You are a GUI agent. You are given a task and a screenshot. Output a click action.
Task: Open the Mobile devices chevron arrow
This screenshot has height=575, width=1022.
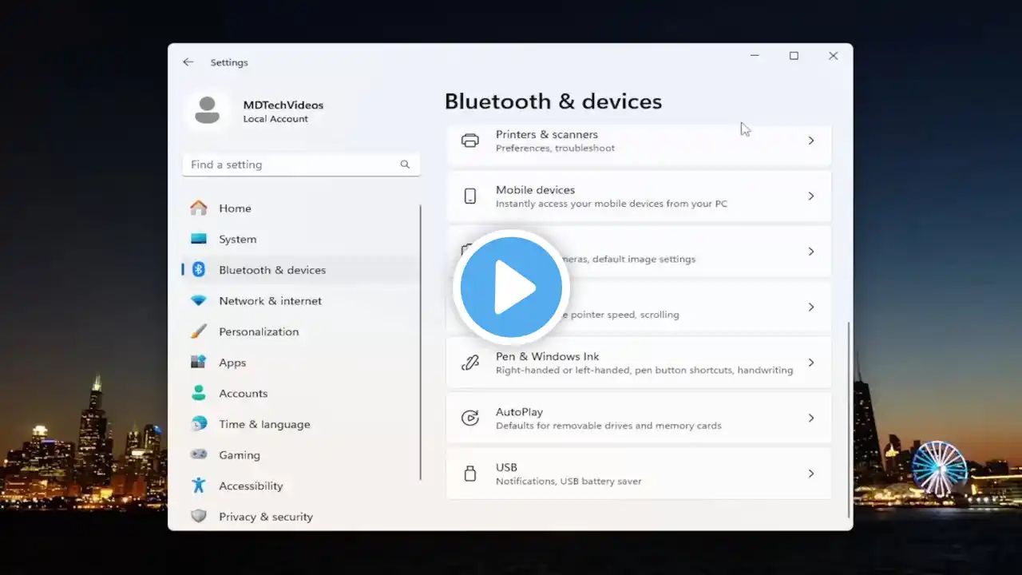pos(810,196)
